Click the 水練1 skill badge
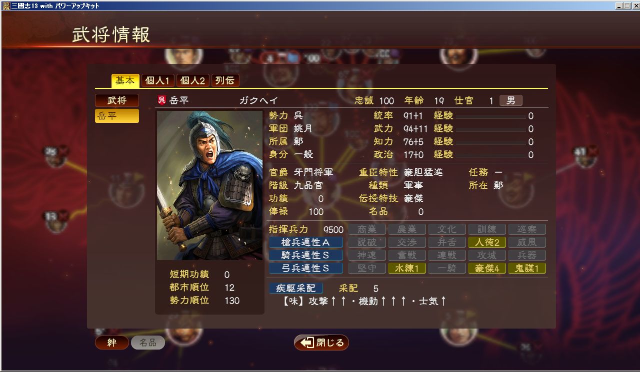Viewport: 640px width, 372px height. 407,268
